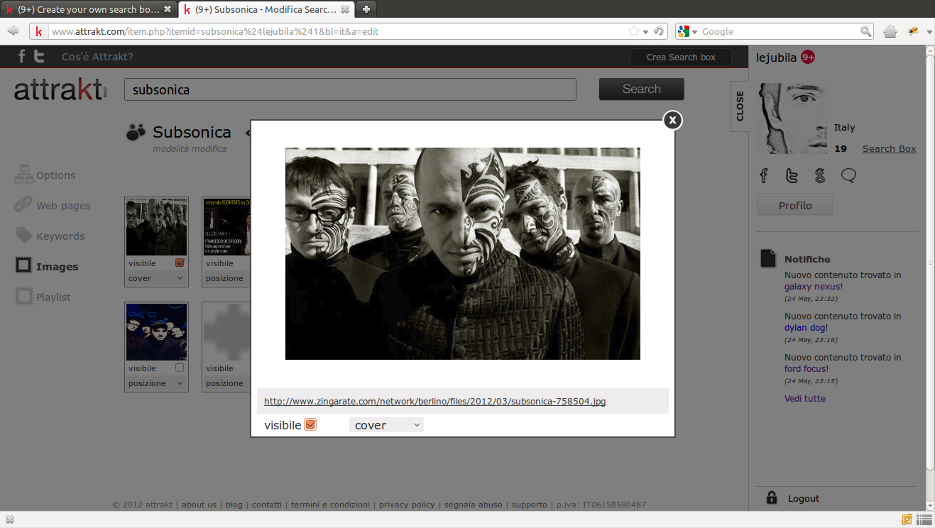Click the page vertical scrollbar
The height and width of the screenshot is (528, 935).
[x=929, y=263]
